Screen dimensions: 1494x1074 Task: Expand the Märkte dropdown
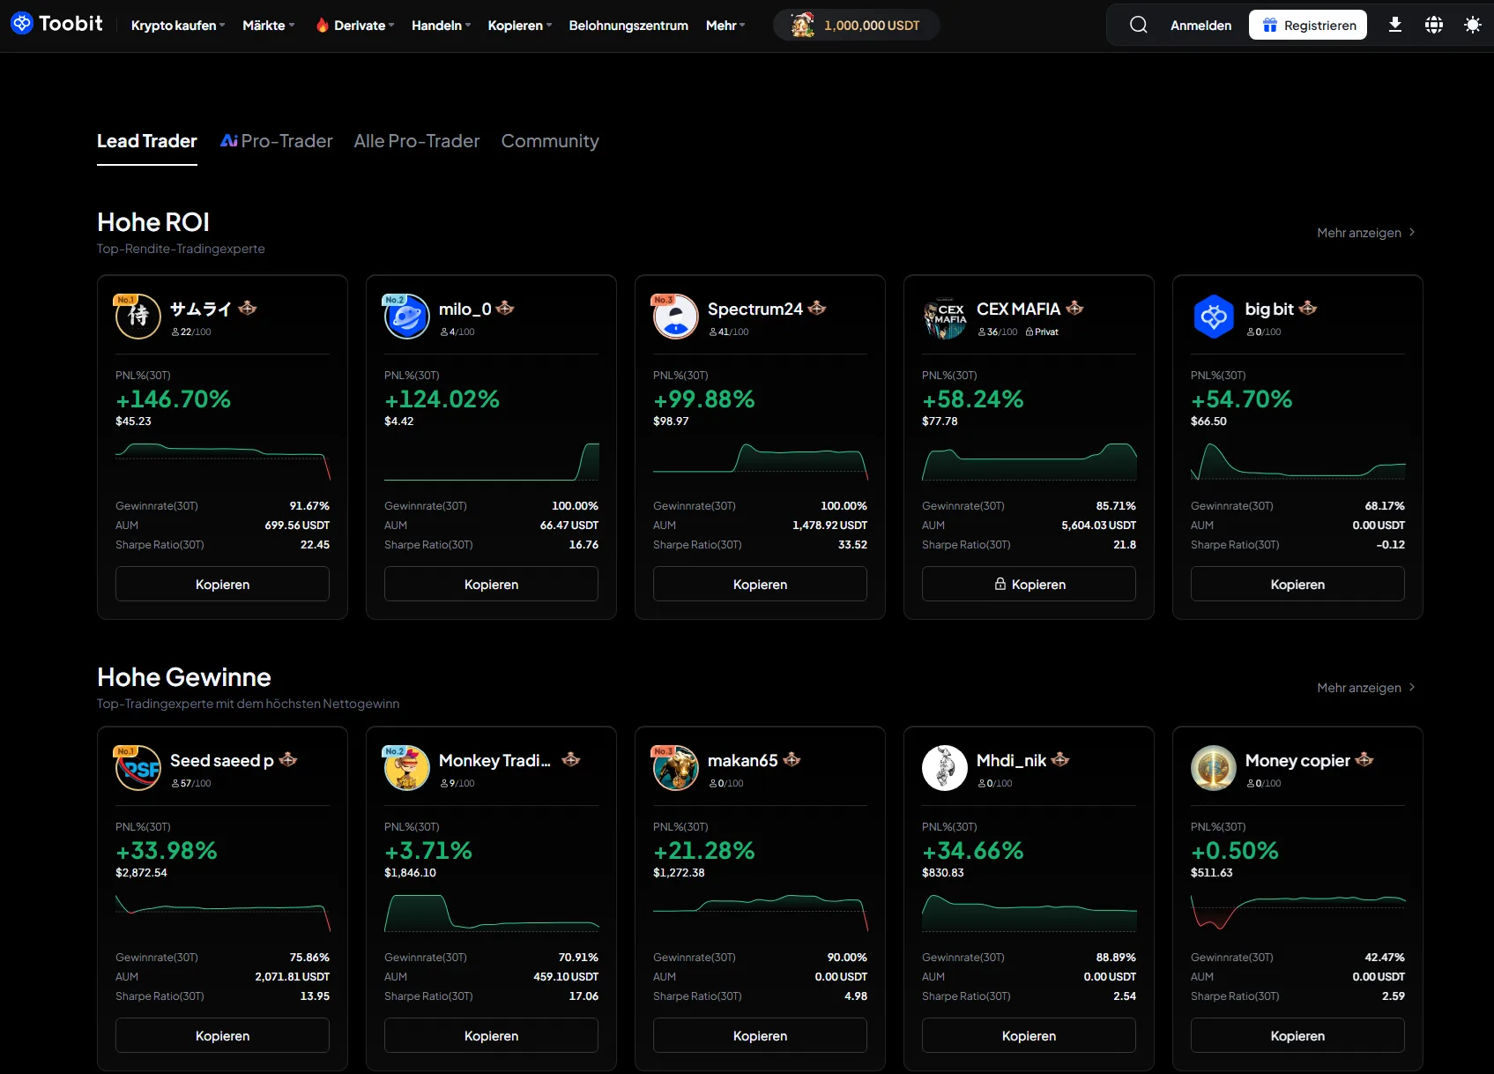coord(269,26)
